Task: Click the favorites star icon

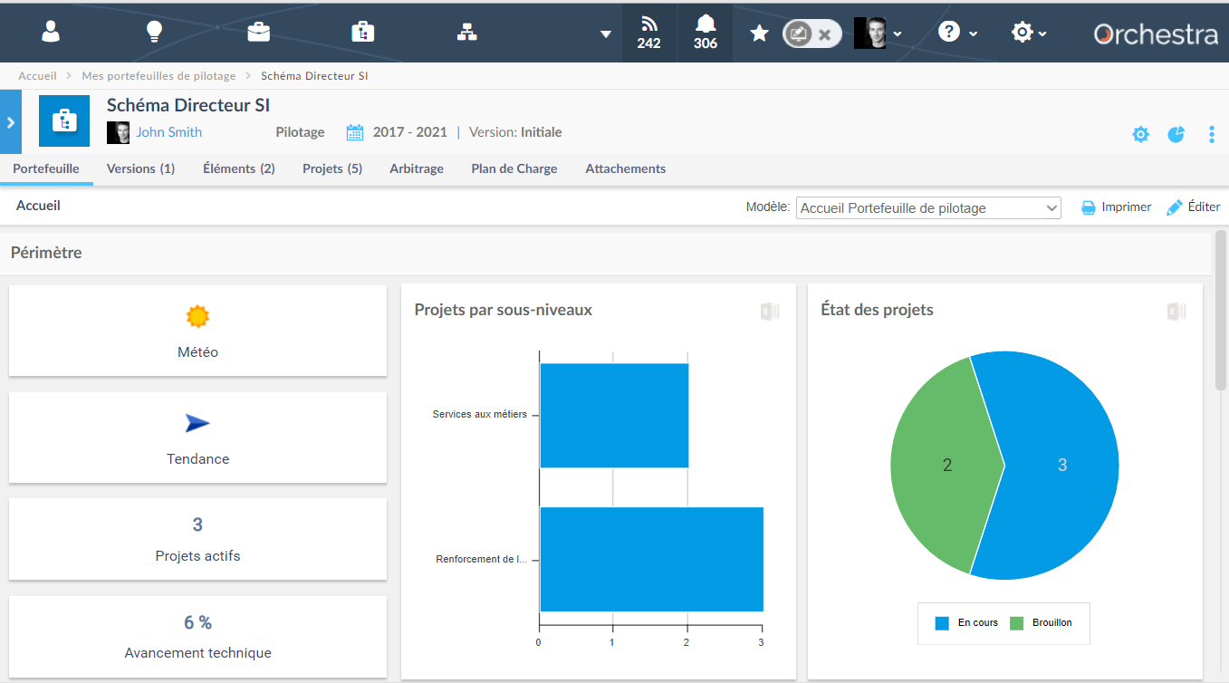Action: coord(759,31)
